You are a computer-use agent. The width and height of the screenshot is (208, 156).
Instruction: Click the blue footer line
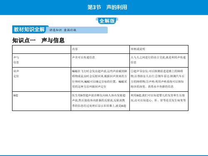104,156
